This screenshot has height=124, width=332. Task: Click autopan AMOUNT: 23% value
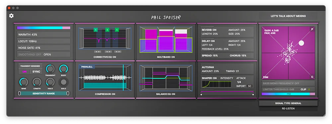(210, 71)
